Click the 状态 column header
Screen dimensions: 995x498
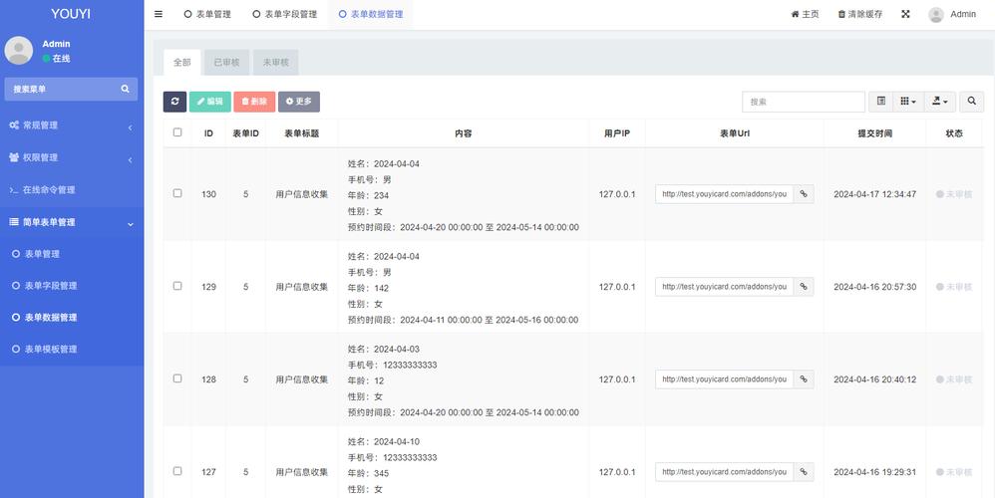954,133
